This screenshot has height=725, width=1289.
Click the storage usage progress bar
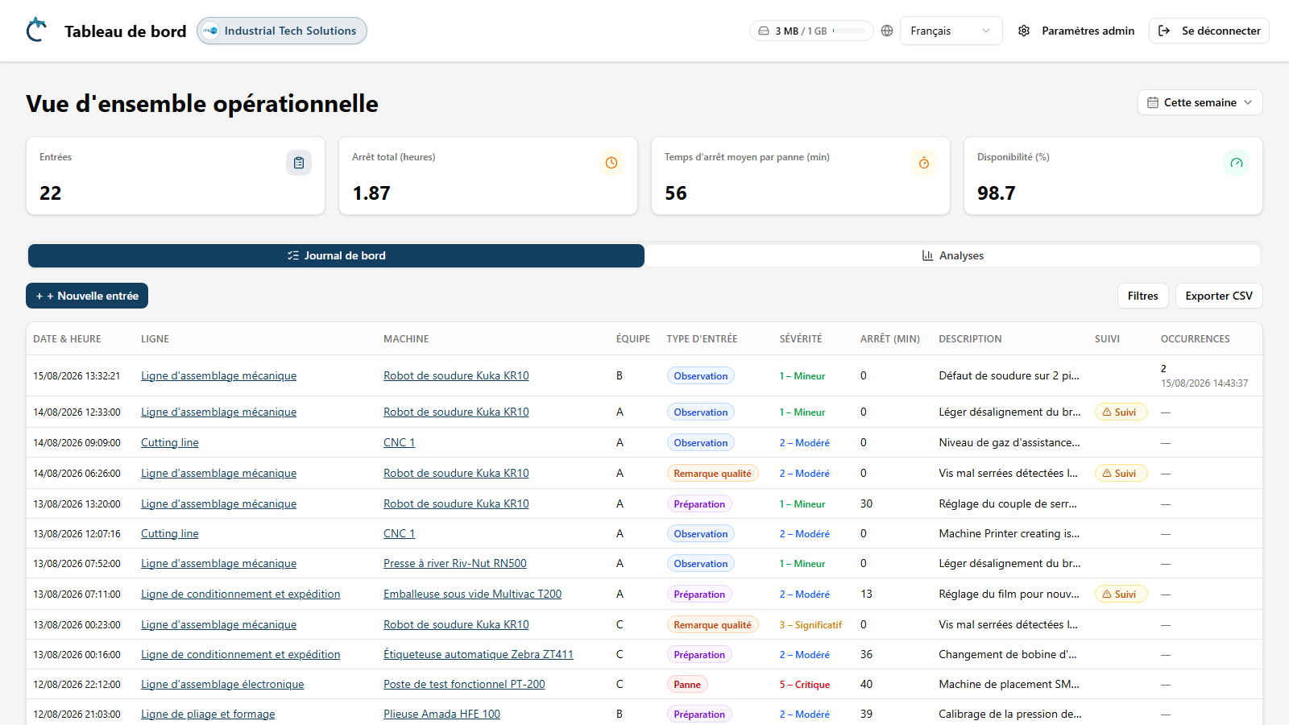(849, 31)
